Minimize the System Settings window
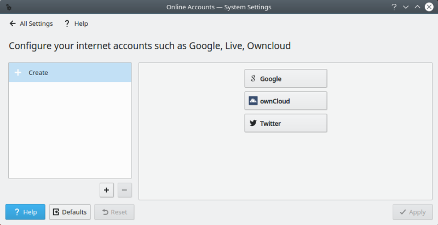The image size is (438, 225). 406,7
